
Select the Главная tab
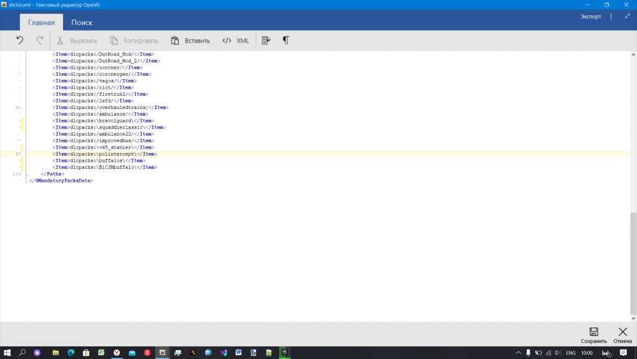pos(41,22)
